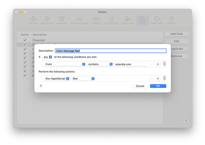Image resolution: width=205 pixels, height=145 pixels.
Task: Toggle the last rule's active checkbox
Action: [25, 75]
